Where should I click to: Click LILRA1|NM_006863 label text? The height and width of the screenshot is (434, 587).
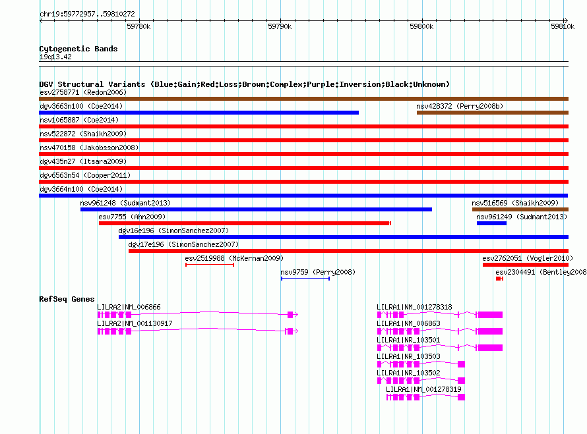tap(408, 323)
